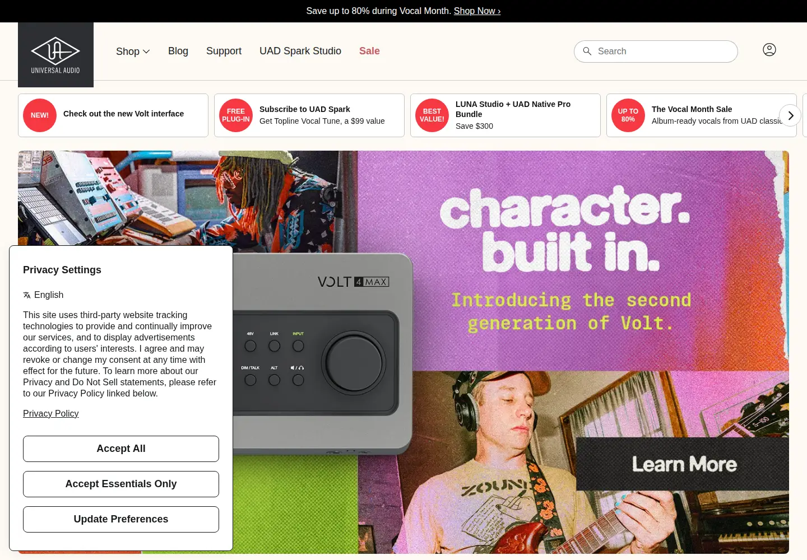Click the 'Save $300' text
Image resolution: width=807 pixels, height=560 pixels.
pyautogui.click(x=474, y=126)
